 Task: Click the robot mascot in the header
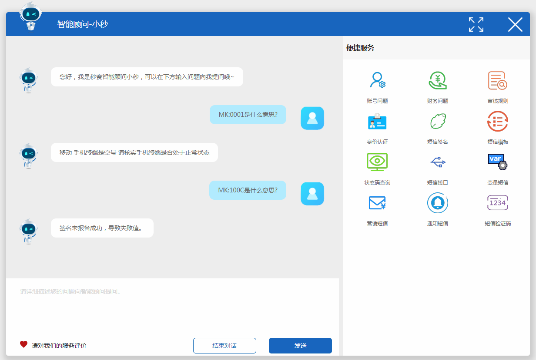[30, 16]
